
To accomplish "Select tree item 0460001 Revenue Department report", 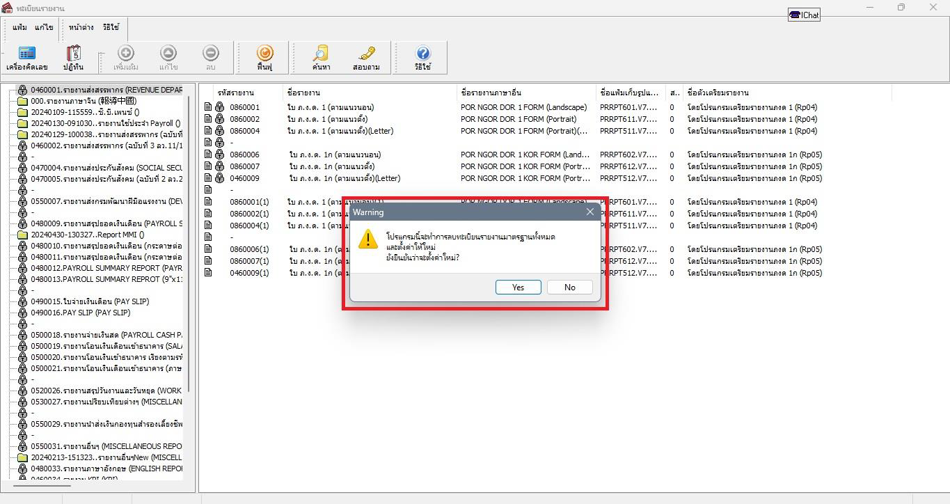I will 106,90.
